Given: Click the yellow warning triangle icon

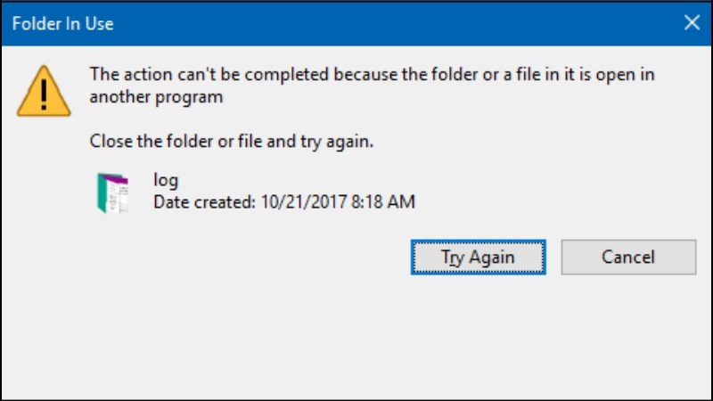Looking at the screenshot, I should 44,91.
